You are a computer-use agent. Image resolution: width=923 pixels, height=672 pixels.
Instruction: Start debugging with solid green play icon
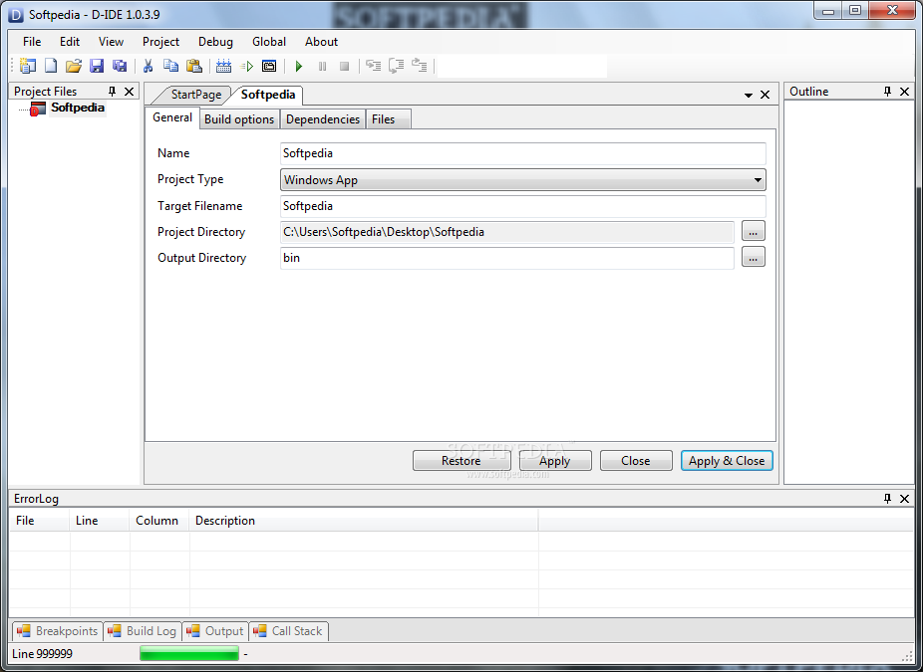[x=299, y=67]
